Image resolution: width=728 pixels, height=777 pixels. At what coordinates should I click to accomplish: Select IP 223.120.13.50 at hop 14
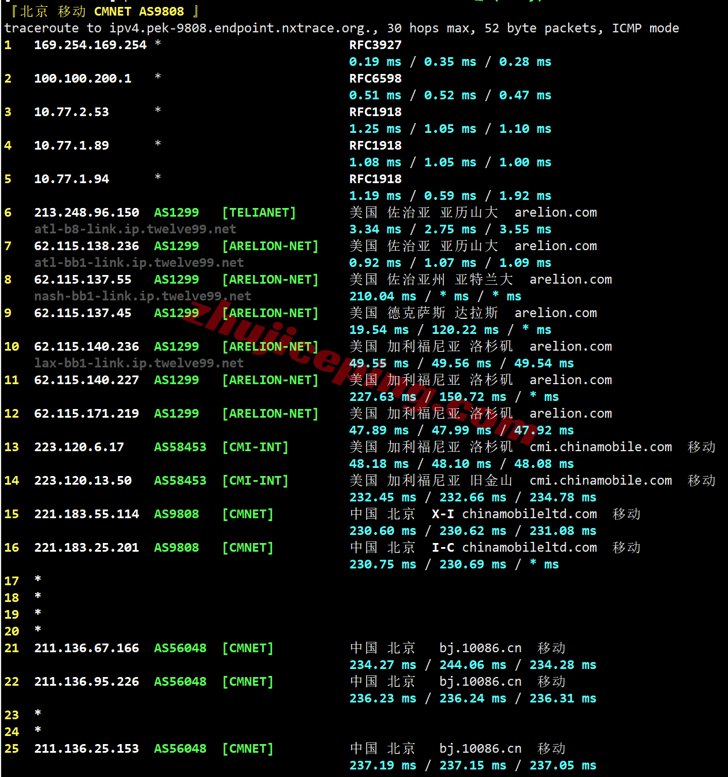click(x=83, y=481)
